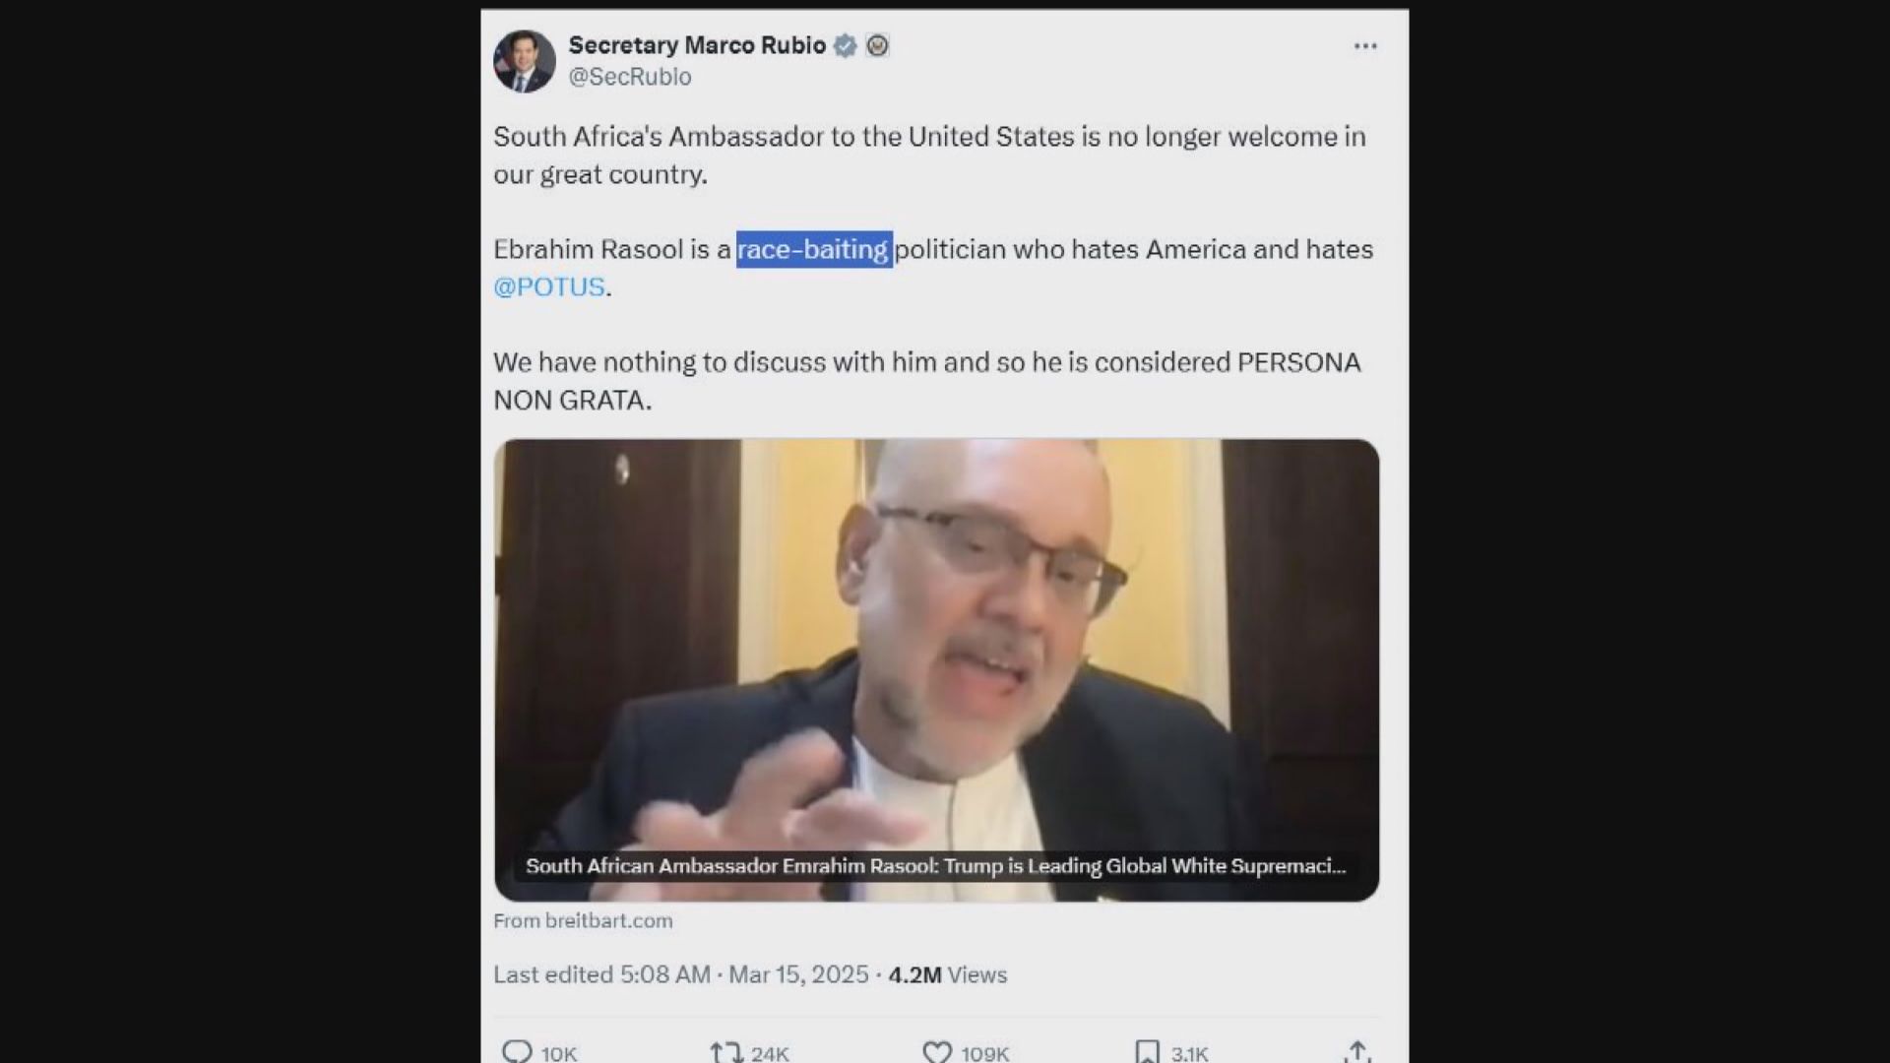
Task: Open the Secretary Marco Rubio display name
Action: 697,45
